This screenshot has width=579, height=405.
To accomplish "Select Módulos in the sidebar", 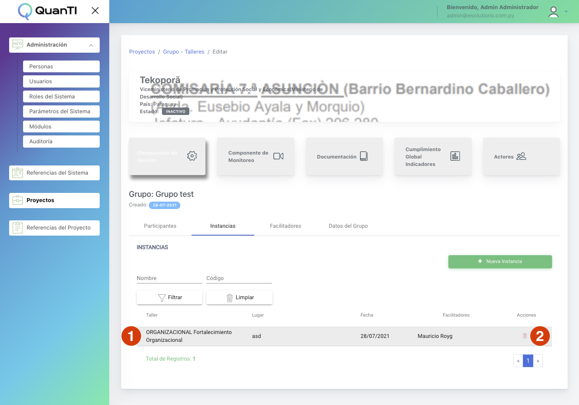I will (x=61, y=127).
